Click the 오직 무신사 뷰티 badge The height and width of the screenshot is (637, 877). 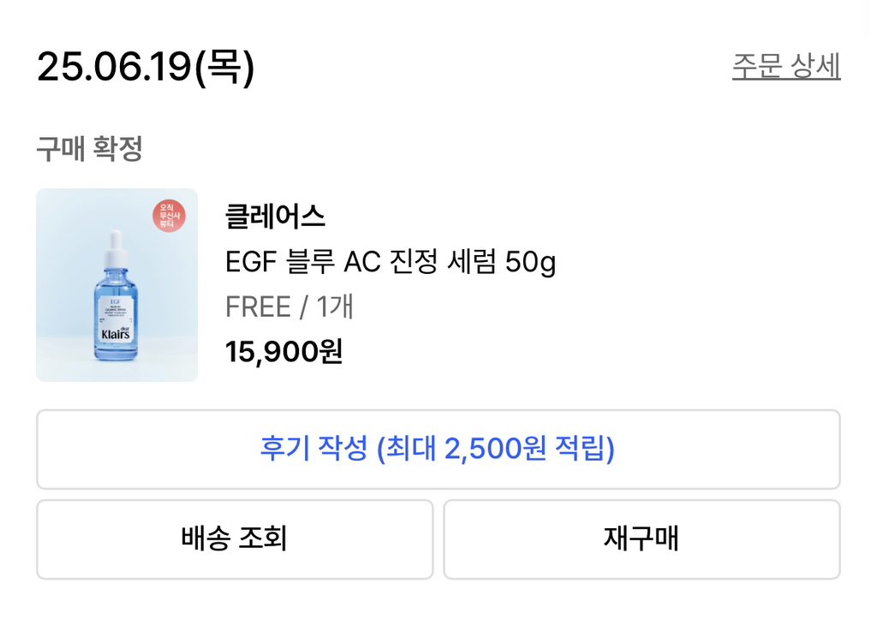(x=170, y=217)
